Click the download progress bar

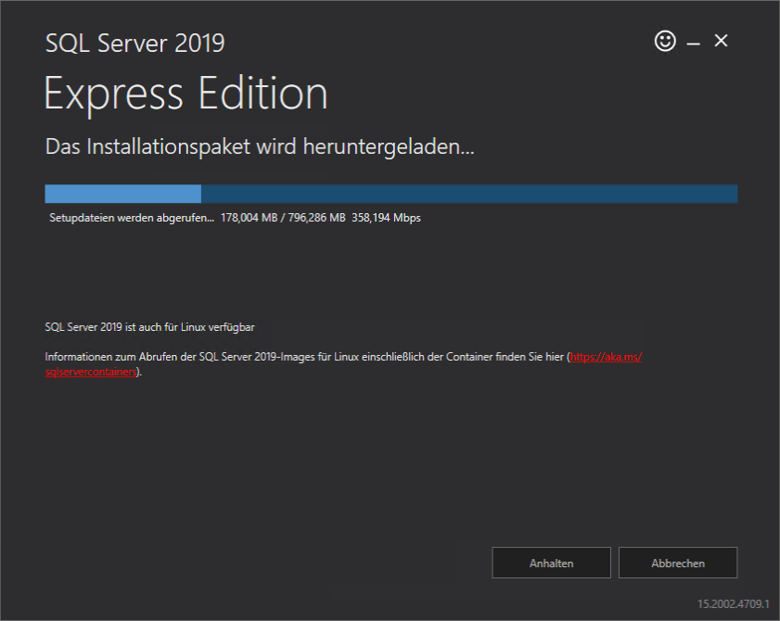tap(391, 194)
